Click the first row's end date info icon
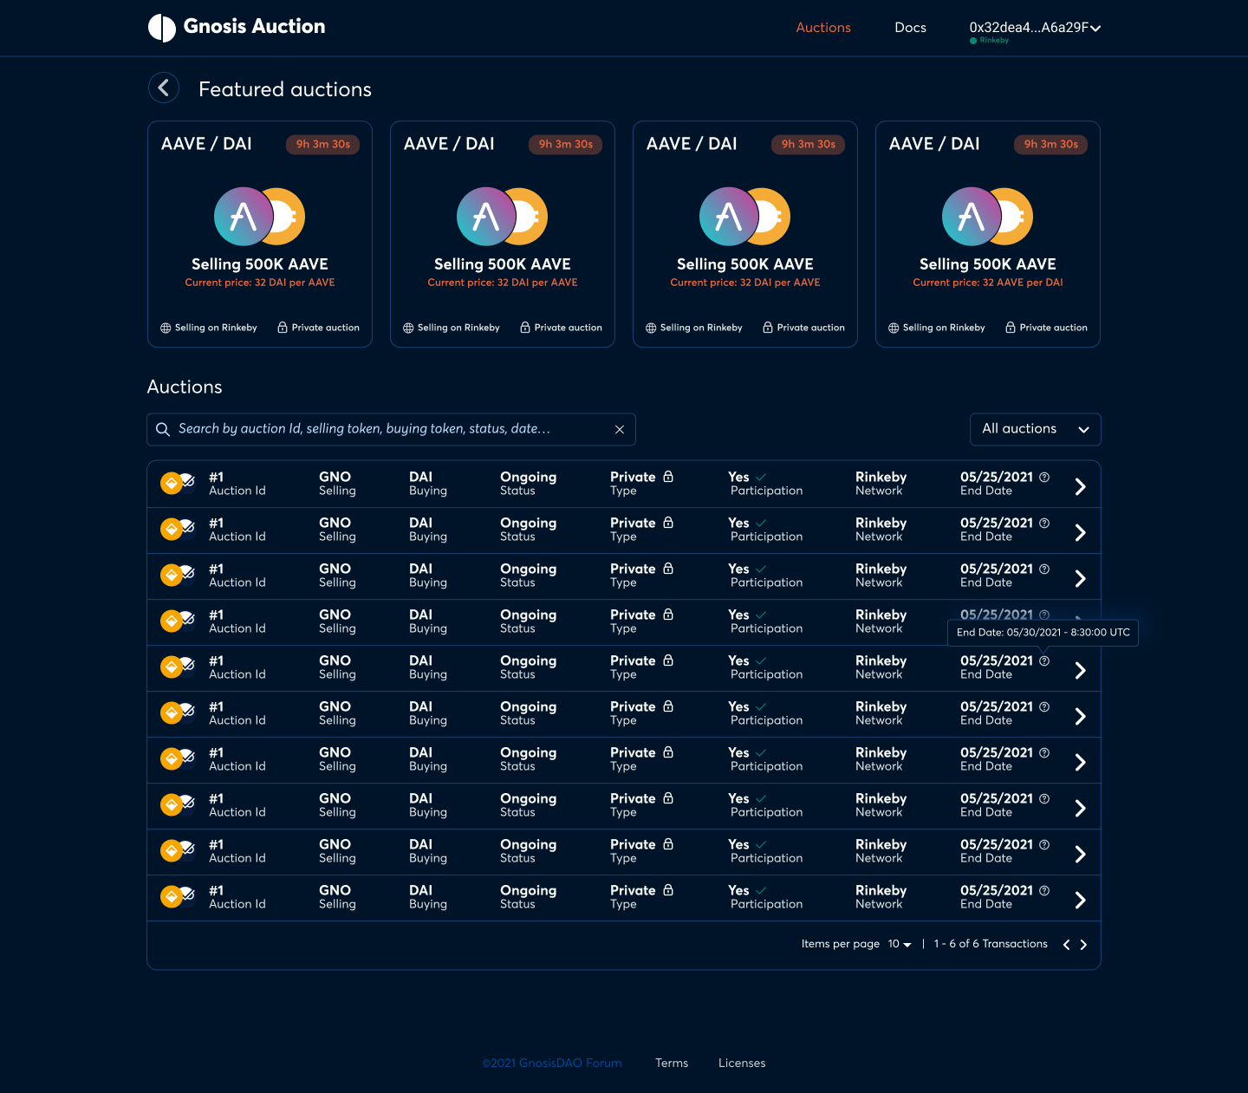 [x=1044, y=477]
